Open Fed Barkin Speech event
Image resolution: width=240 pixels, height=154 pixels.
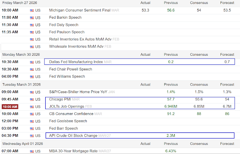tap(65, 18)
